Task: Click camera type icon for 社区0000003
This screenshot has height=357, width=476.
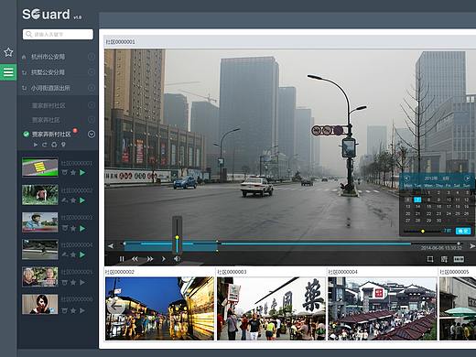Action: tap(64, 228)
